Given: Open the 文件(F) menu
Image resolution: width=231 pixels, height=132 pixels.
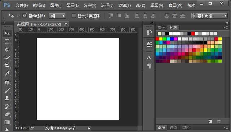Looking at the screenshot, I should [22, 6].
